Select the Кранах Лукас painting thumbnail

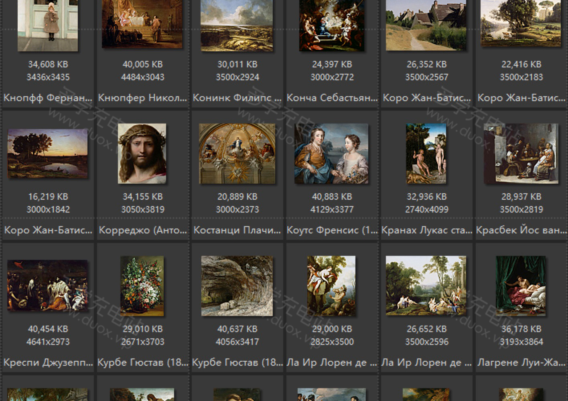click(426, 154)
